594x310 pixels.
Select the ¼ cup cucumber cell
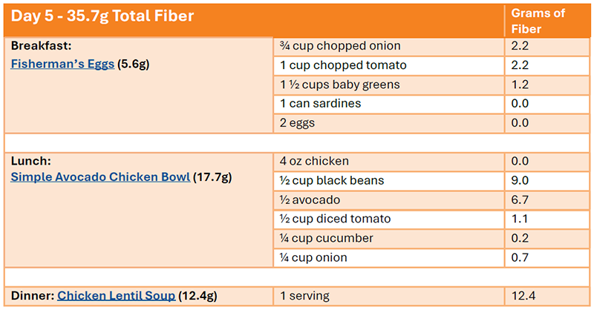pyautogui.click(x=326, y=238)
